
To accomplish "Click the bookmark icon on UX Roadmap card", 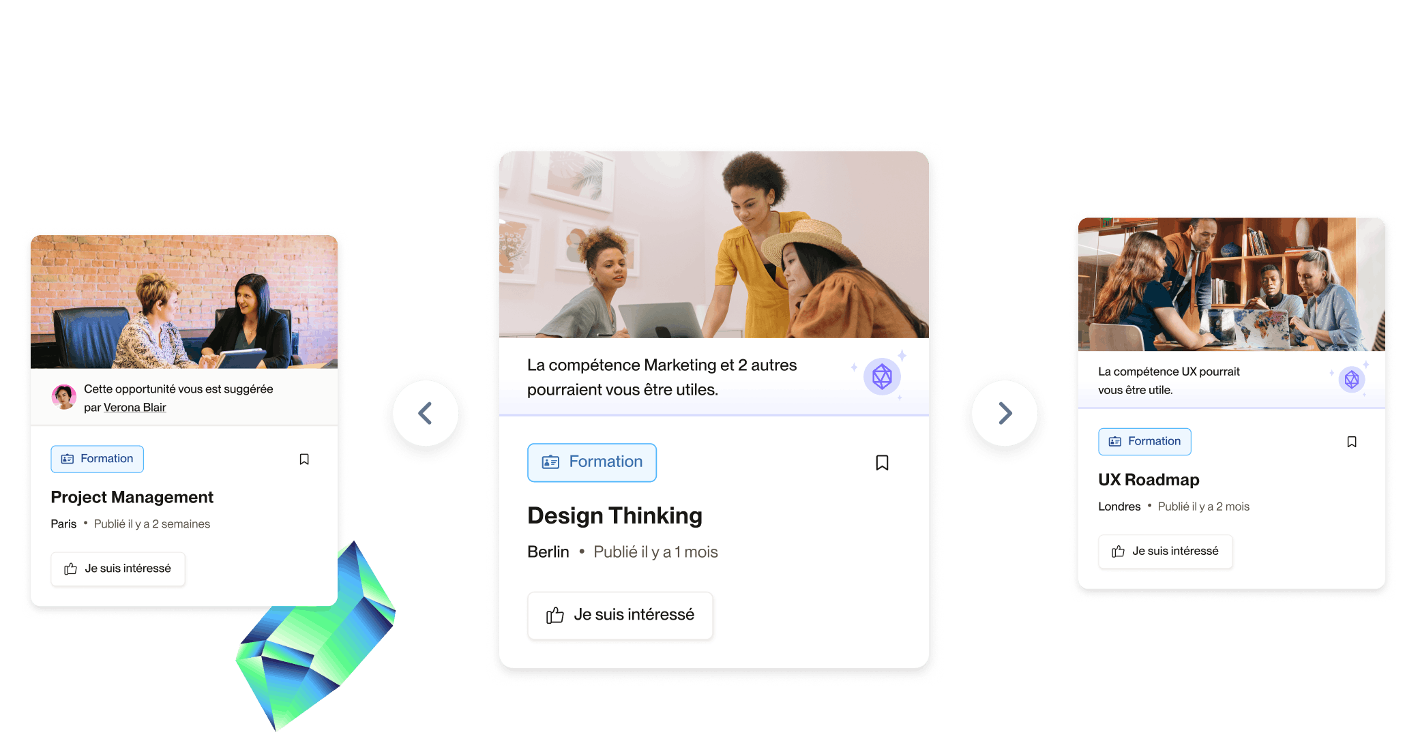I will 1352,441.
